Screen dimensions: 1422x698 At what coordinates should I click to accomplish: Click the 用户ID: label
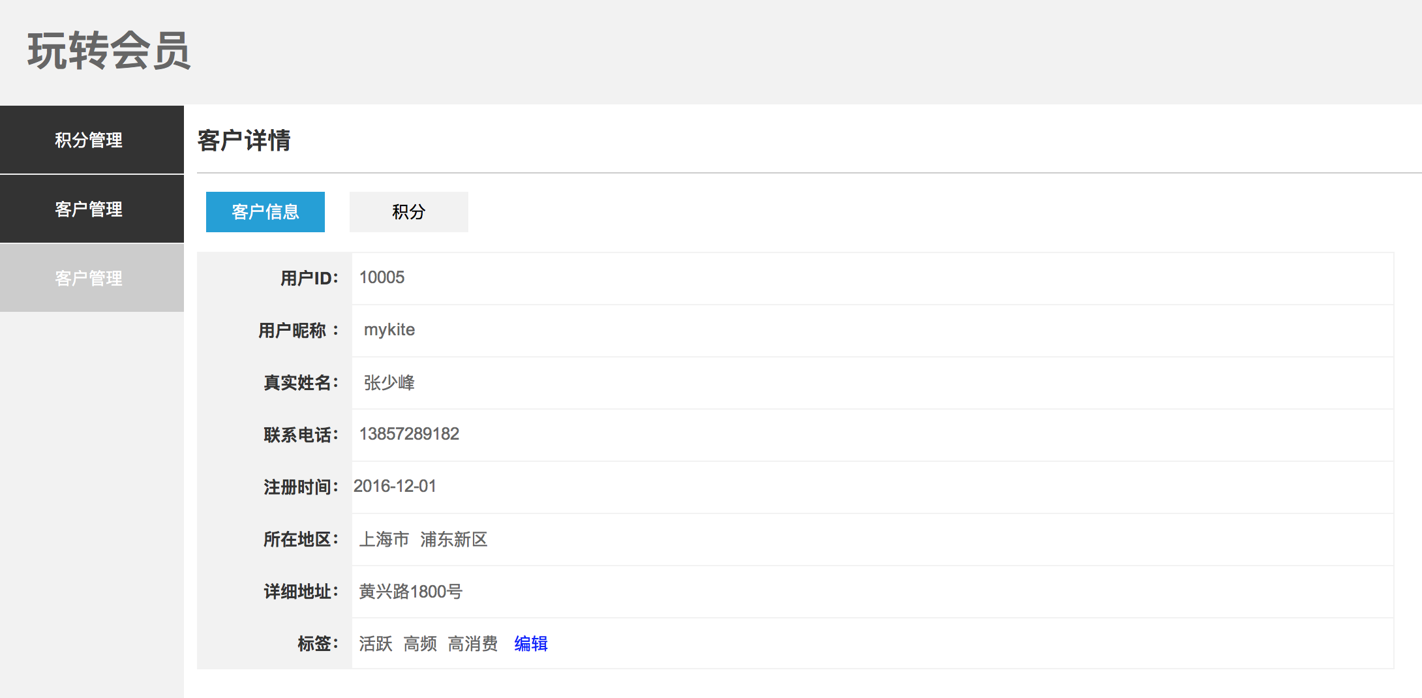coord(310,279)
